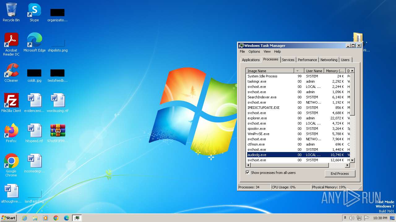Click the horizontal scroll-left arrow
This screenshot has width=396, height=222.
(x=248, y=165)
